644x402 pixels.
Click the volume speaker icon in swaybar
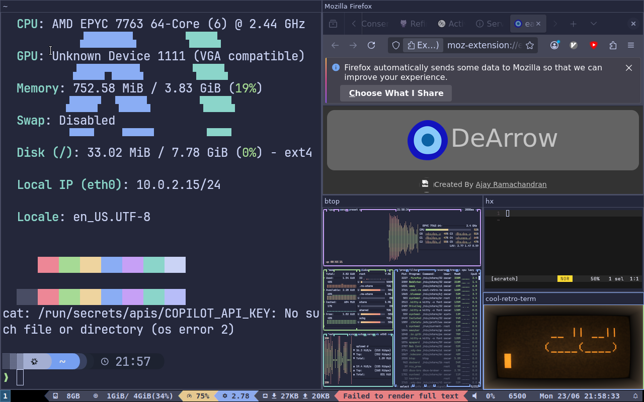tap(474, 396)
